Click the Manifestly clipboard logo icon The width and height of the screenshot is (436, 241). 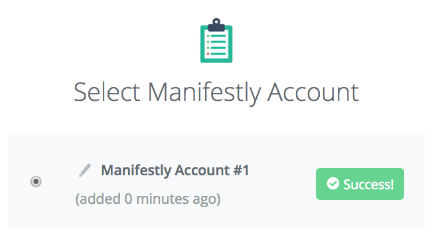coord(216,40)
